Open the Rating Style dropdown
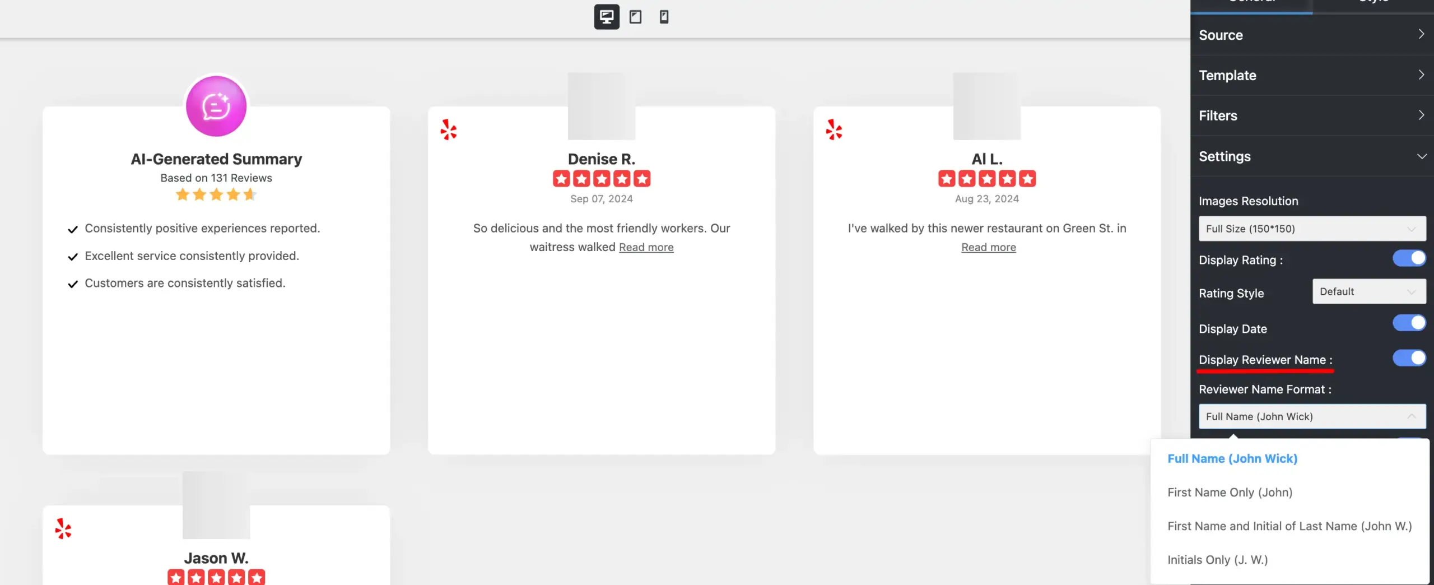This screenshot has width=1434, height=585. point(1368,292)
